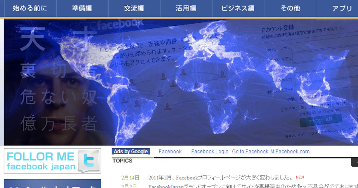The width and height of the screenshot is (358, 188).
Task: Click the red NEW badge
Action: [300, 177]
